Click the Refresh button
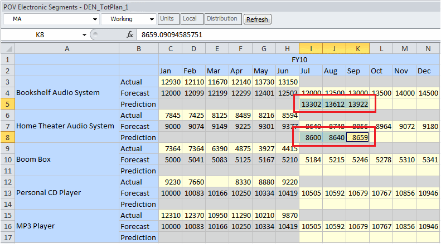The width and height of the screenshot is (441, 244). pos(257,19)
